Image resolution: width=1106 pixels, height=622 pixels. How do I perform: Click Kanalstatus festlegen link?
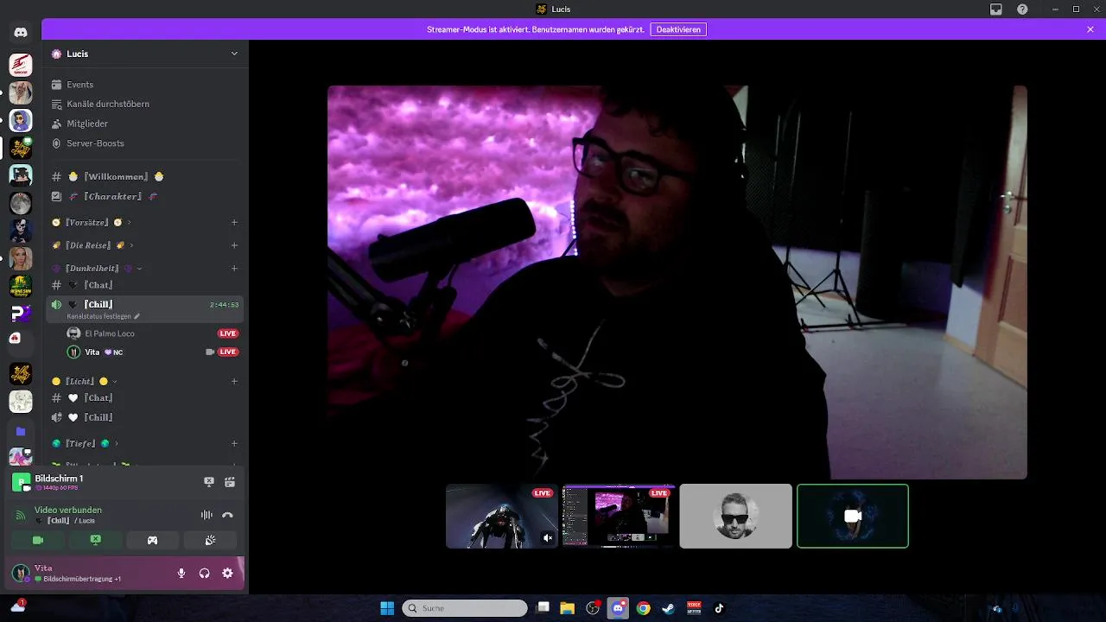pos(103,316)
